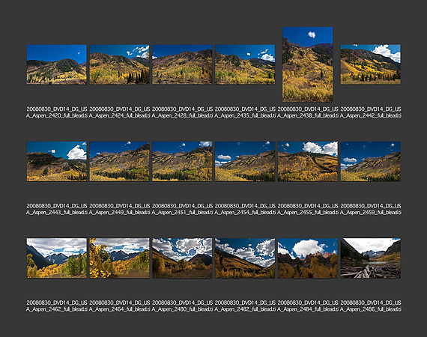Open the Aspen_2428 mountain thumbnail
This screenshot has width=427, height=337.
[x=182, y=64]
